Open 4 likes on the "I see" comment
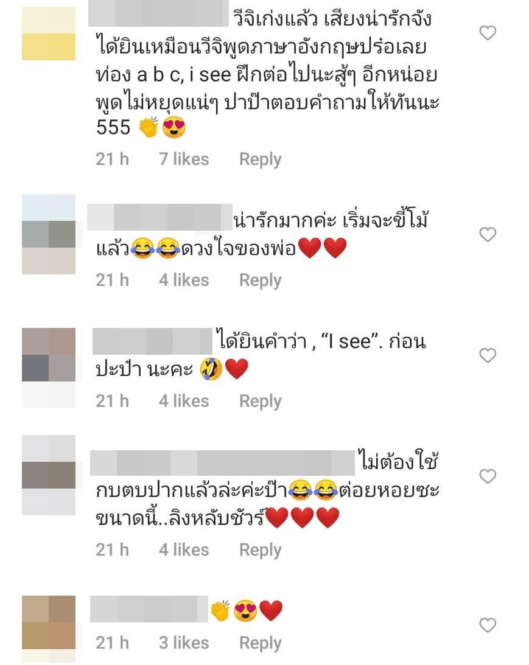This screenshot has width=529, height=665. [x=184, y=401]
